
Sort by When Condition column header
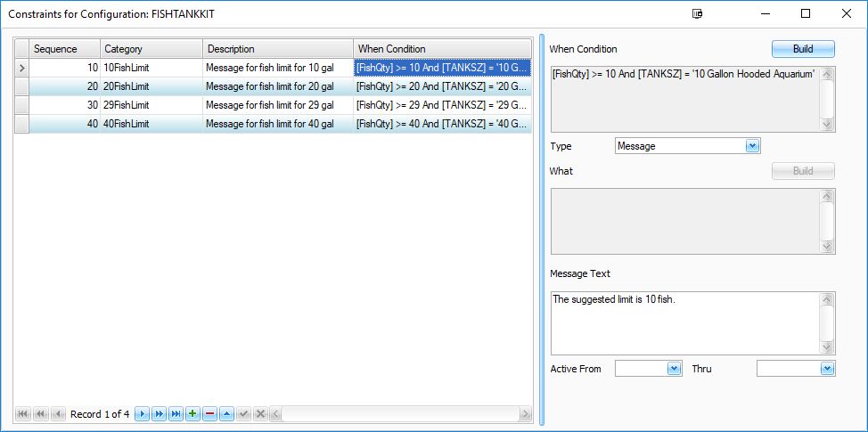442,49
